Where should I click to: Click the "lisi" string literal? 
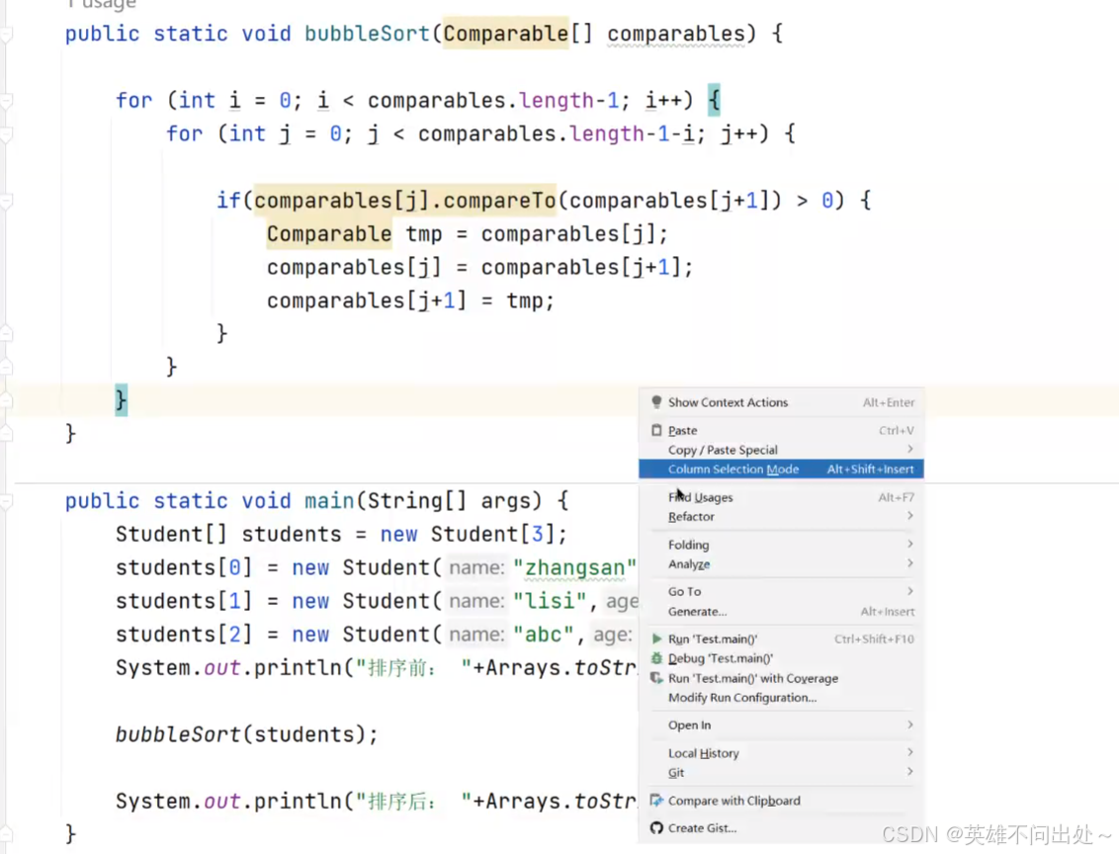(x=550, y=601)
